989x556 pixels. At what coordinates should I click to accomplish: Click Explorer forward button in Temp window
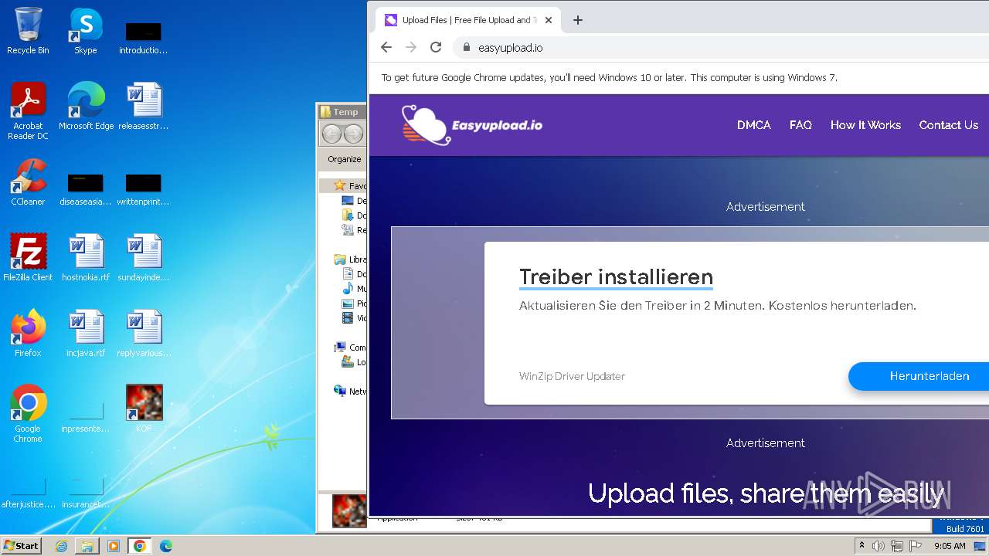(x=353, y=134)
